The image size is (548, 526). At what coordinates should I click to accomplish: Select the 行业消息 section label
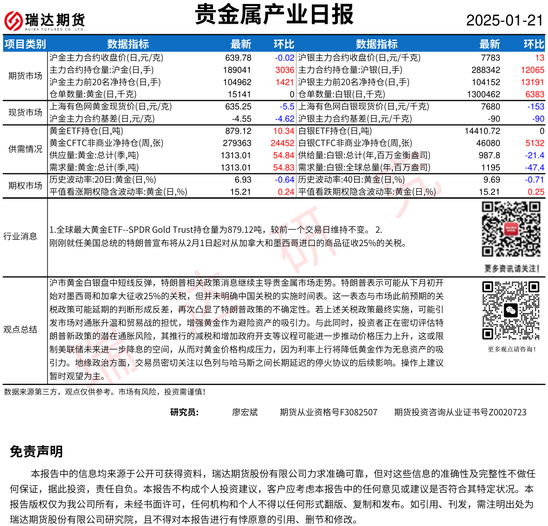point(21,237)
